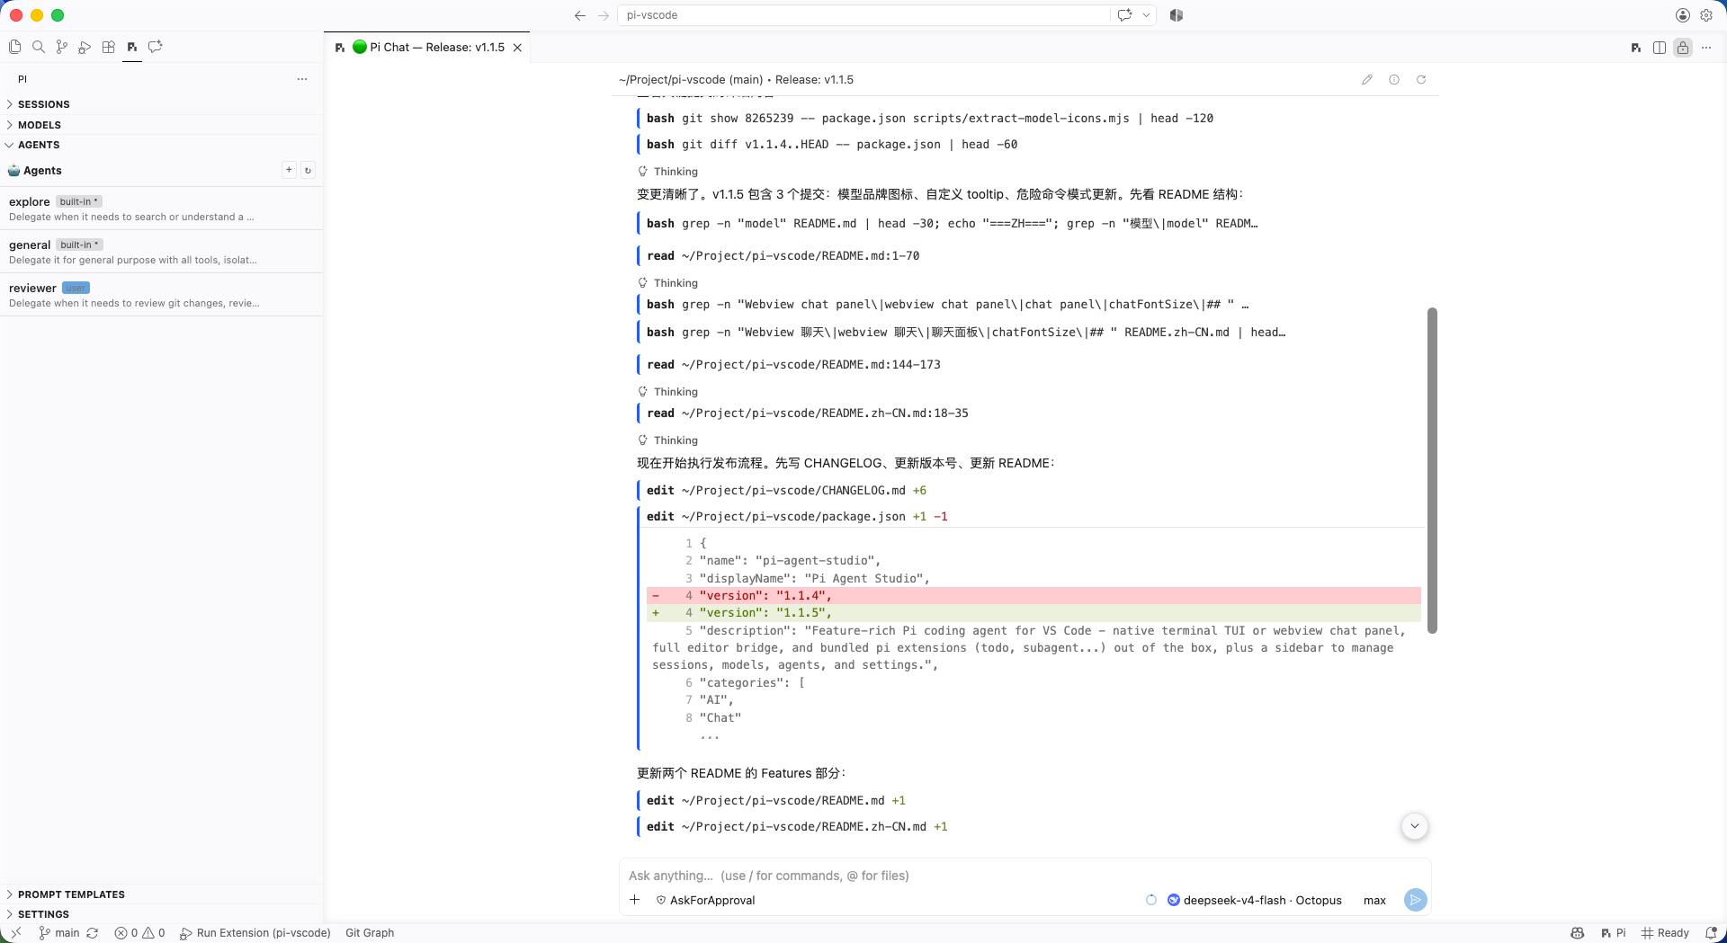Expand the Thinking block above read README.zh-CN.md:18-35
Image resolution: width=1727 pixels, height=943 pixels.
[668, 392]
